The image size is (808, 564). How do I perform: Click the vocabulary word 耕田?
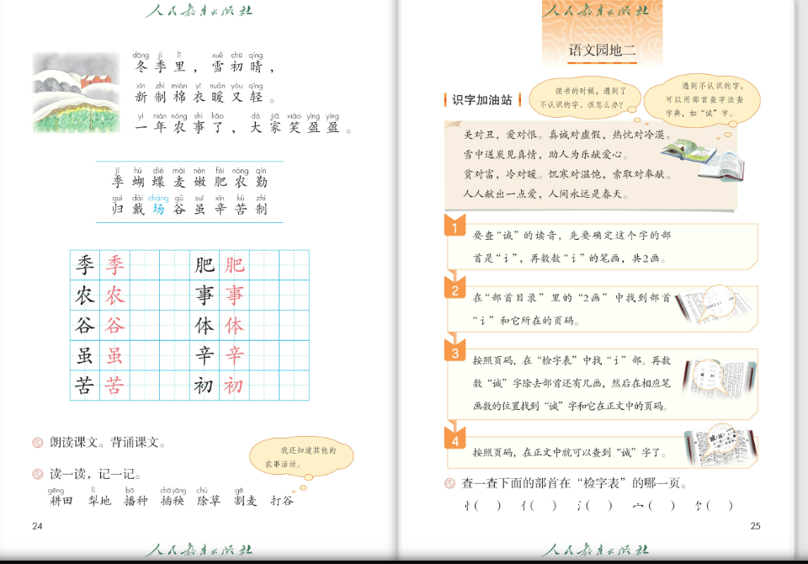(x=61, y=501)
